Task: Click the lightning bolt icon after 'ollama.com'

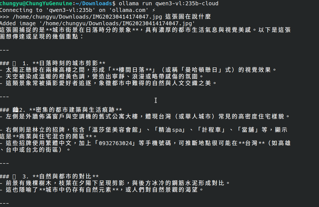Action: point(154,10)
